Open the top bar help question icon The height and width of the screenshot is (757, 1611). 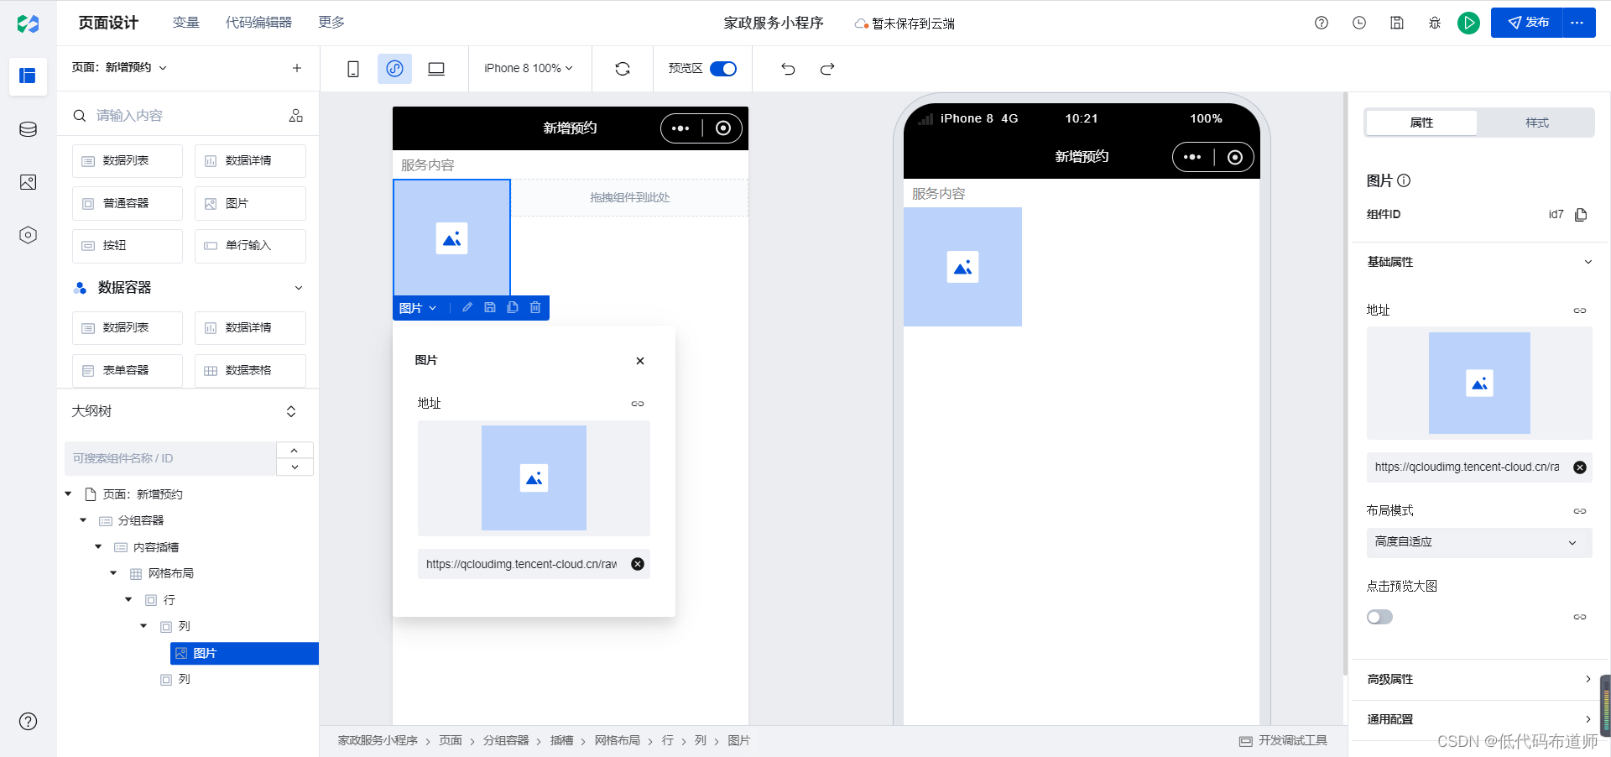coord(1322,23)
